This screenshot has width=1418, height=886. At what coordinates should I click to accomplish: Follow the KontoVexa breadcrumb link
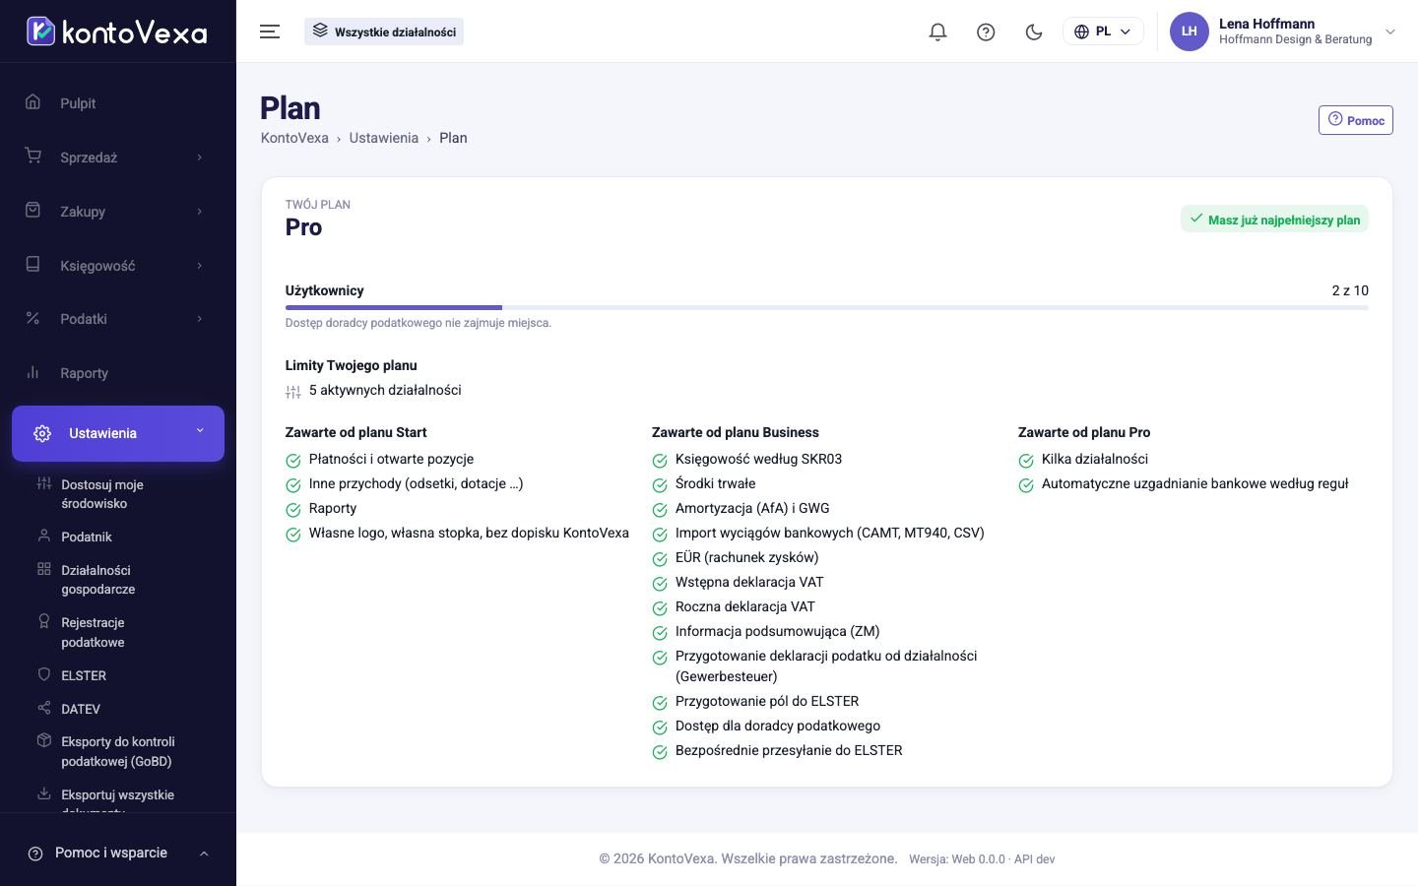[x=294, y=138]
